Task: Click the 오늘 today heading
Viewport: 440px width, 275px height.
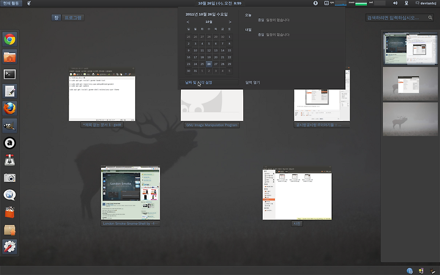Action: [x=248, y=15]
